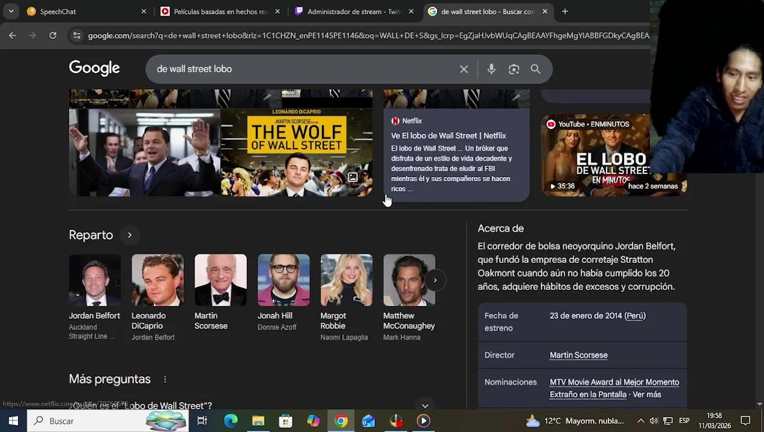
Task: Close the Administrador de stream tab
Action: (x=411, y=11)
